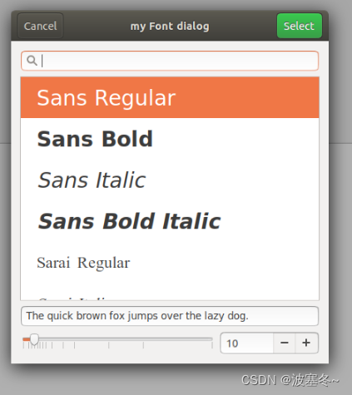Confirm the font with Select
The image size is (352, 395).
pyautogui.click(x=300, y=26)
